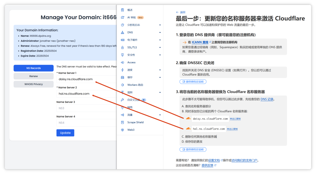Screen dimensions: 316x174
Task: Select the Renew tab
Action: coord(33,76)
